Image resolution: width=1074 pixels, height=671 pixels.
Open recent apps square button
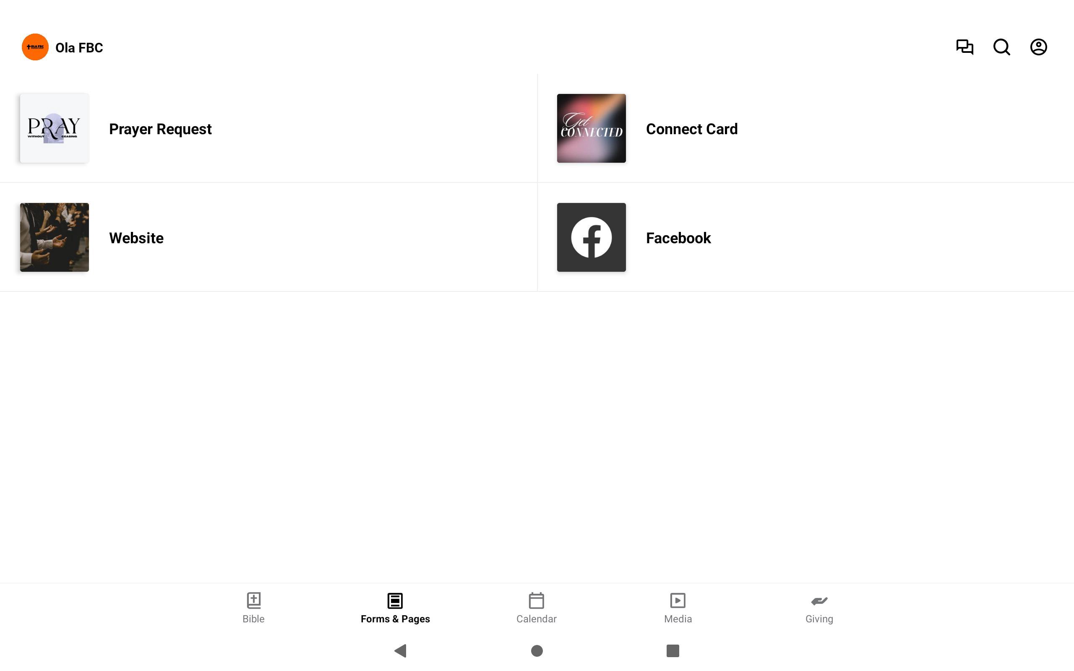click(x=673, y=650)
